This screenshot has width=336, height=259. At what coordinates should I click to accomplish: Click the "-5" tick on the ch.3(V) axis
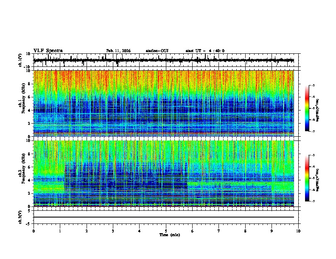[x=29, y=224]
